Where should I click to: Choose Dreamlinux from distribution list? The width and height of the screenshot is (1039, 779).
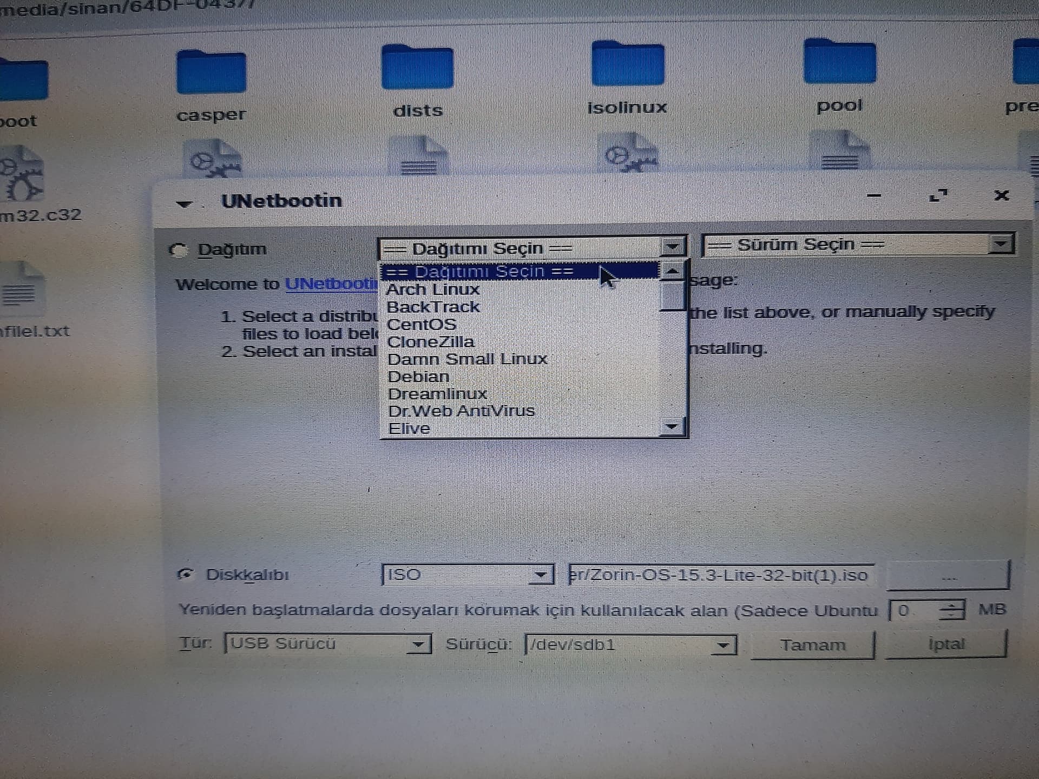[x=438, y=394]
